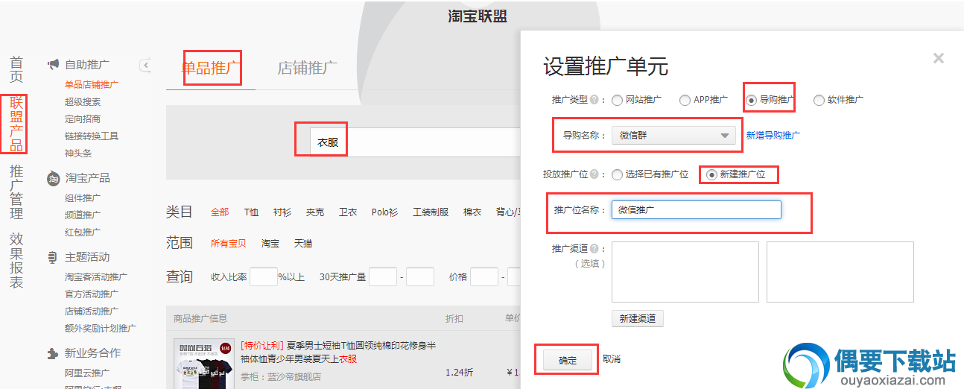
Task: Click the puzzle icon beside 新业务合作
Action: point(53,353)
